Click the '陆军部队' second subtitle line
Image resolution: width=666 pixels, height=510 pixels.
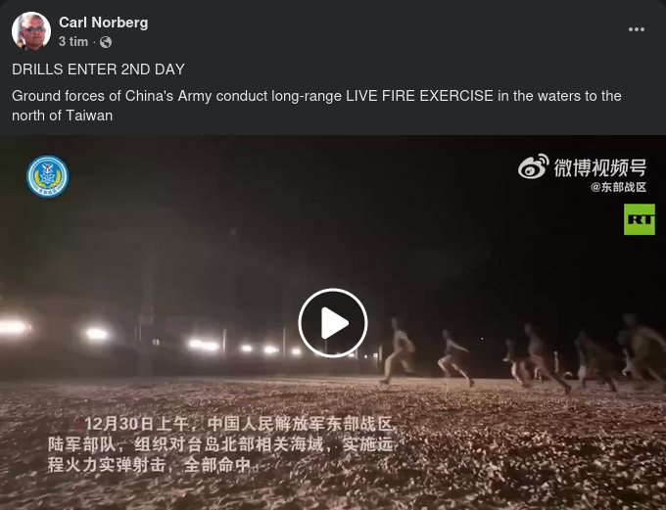[x=220, y=444]
